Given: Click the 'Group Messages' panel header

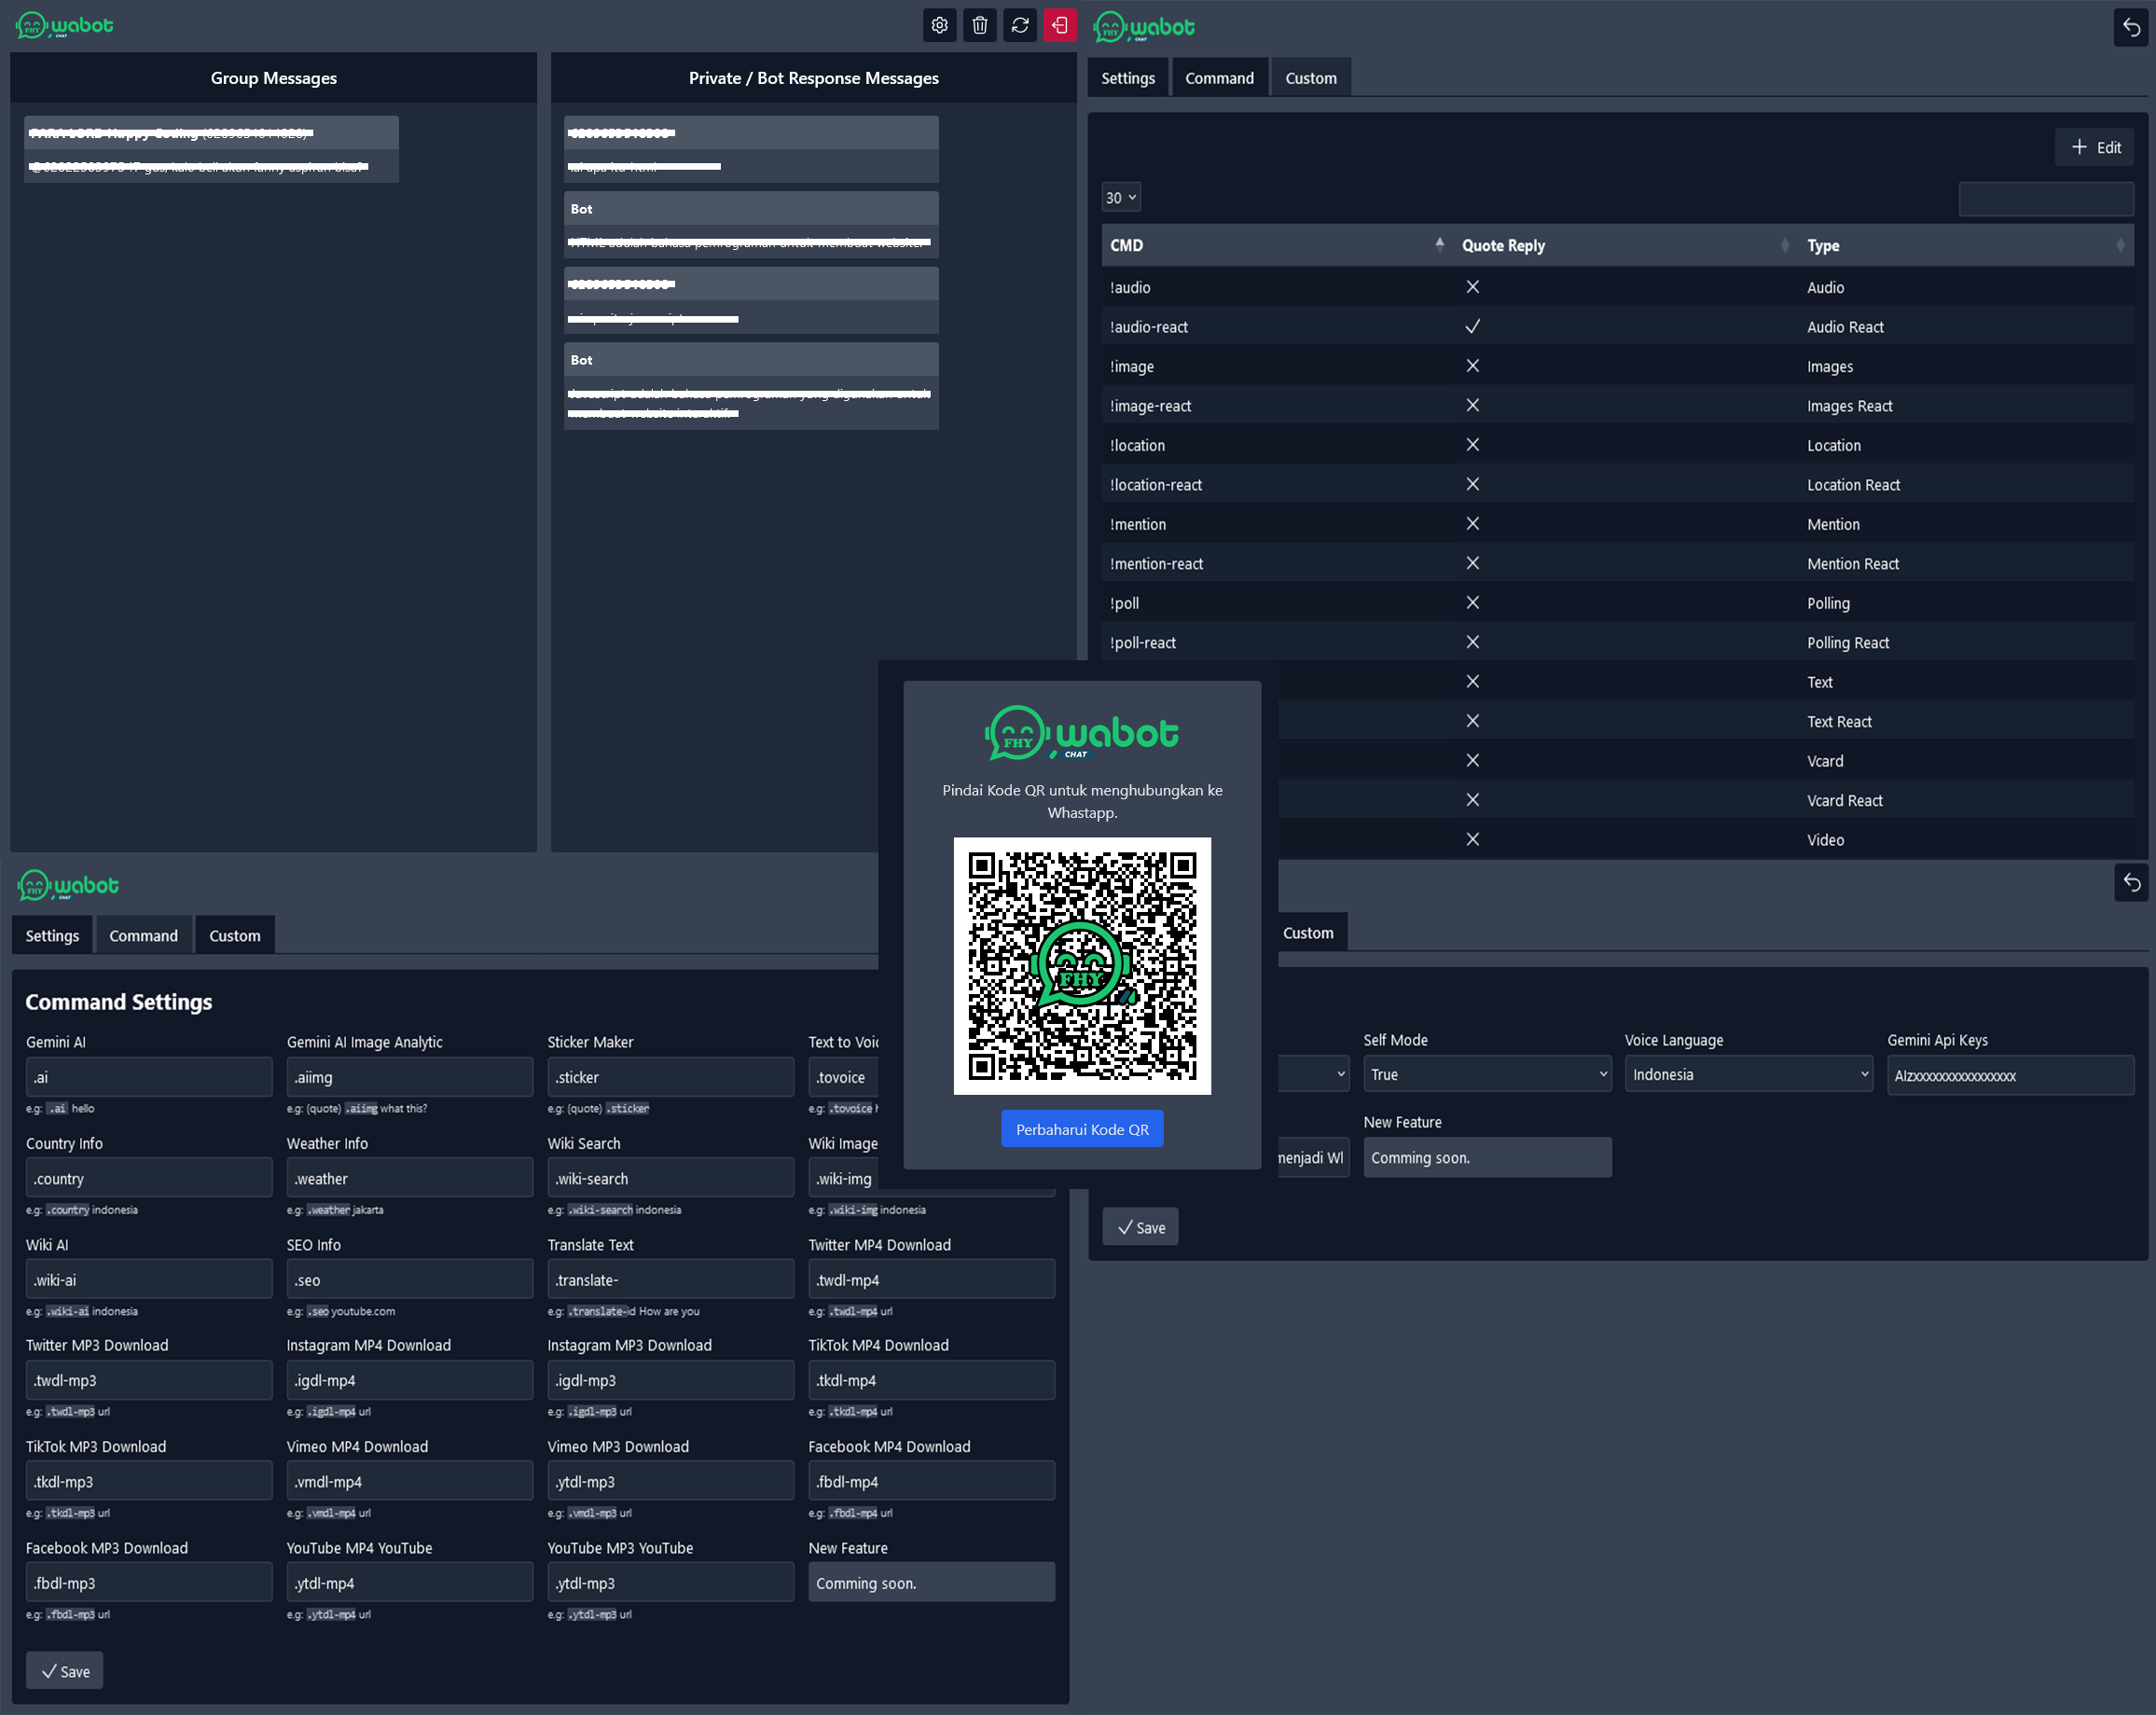Looking at the screenshot, I should [x=273, y=78].
